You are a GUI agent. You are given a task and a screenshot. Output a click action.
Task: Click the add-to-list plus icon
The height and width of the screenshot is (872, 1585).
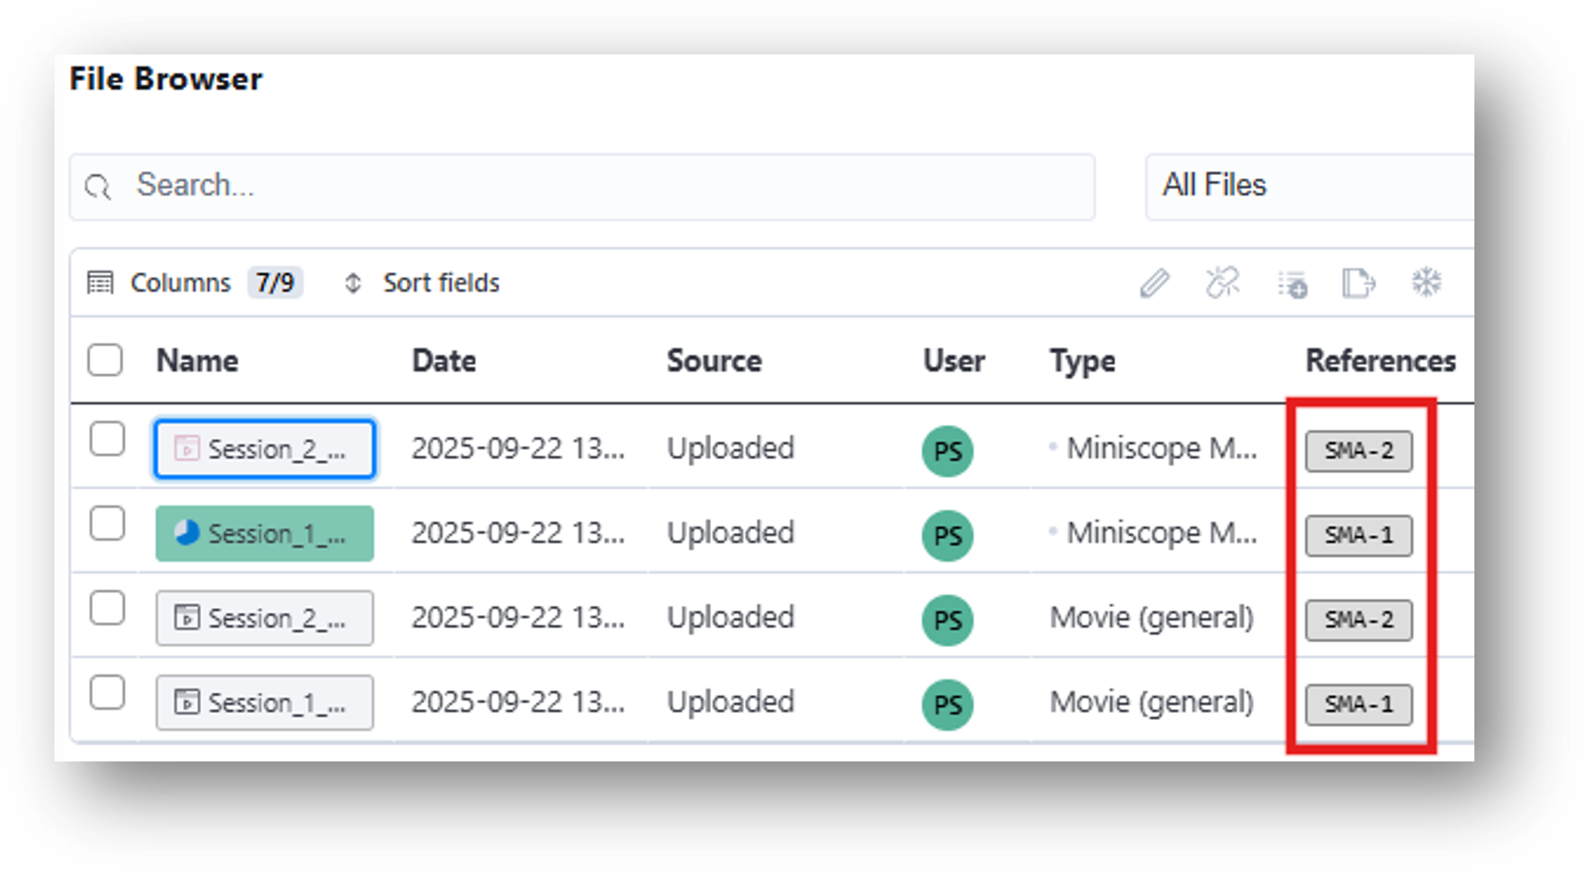point(1292,284)
